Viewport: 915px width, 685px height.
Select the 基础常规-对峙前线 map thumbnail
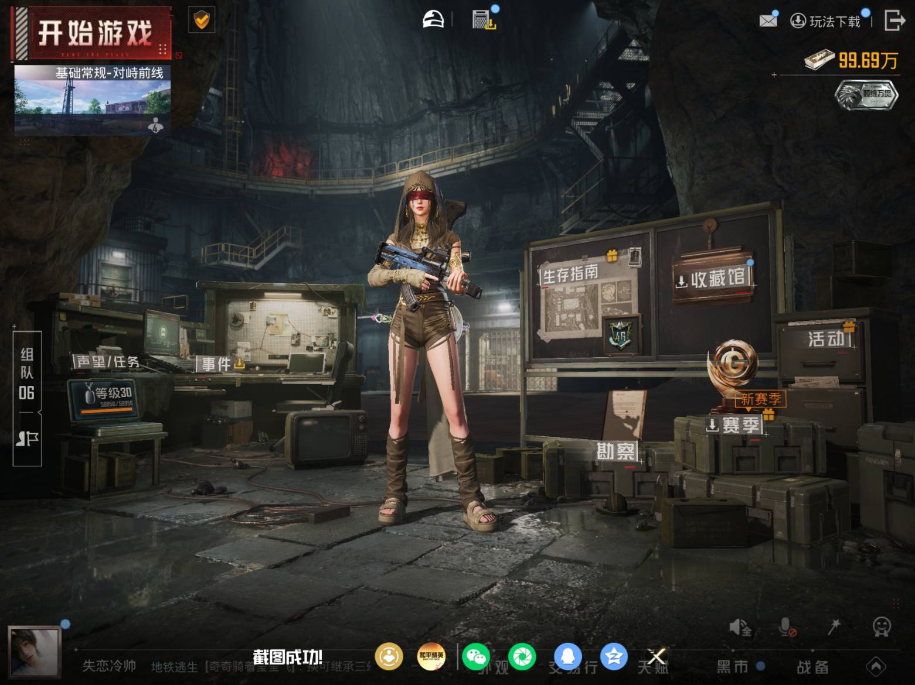click(93, 100)
